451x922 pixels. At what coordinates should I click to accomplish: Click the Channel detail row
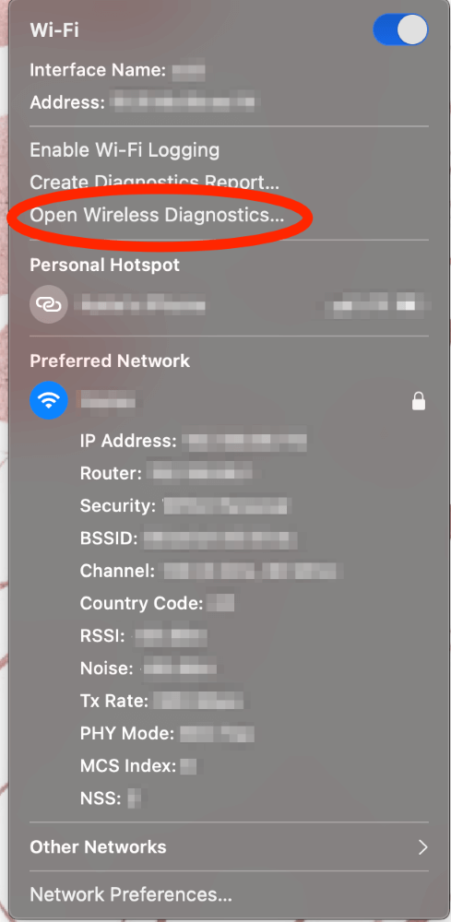212,571
